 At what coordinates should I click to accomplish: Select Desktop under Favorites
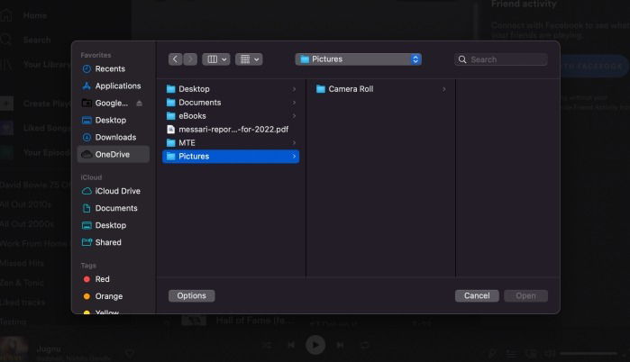click(114, 120)
